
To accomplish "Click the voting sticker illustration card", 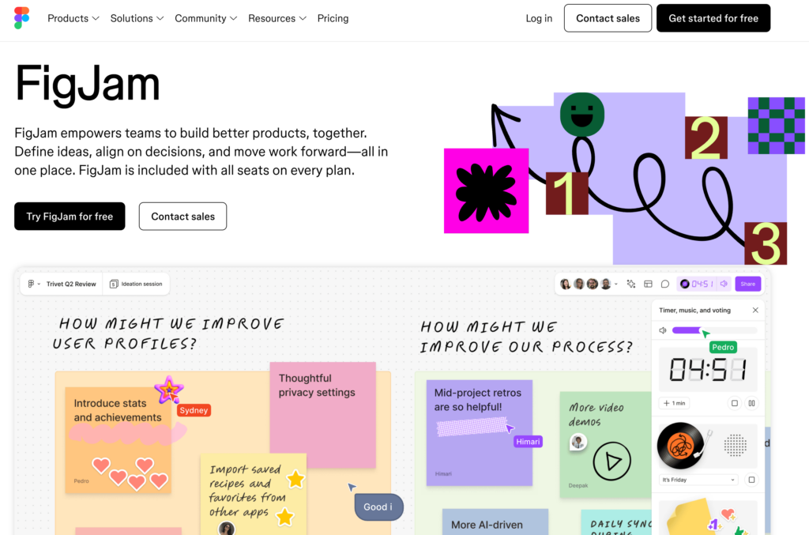I will click(x=708, y=518).
